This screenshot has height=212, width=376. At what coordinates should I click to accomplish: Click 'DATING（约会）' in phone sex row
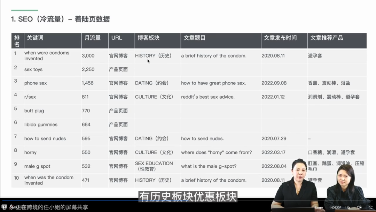(x=152, y=83)
